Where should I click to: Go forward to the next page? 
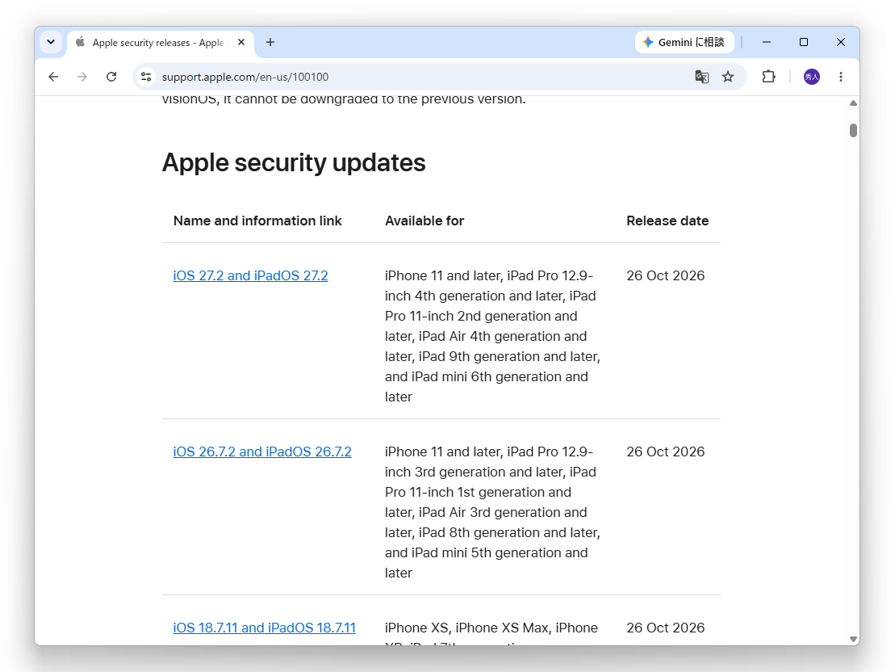coord(82,77)
